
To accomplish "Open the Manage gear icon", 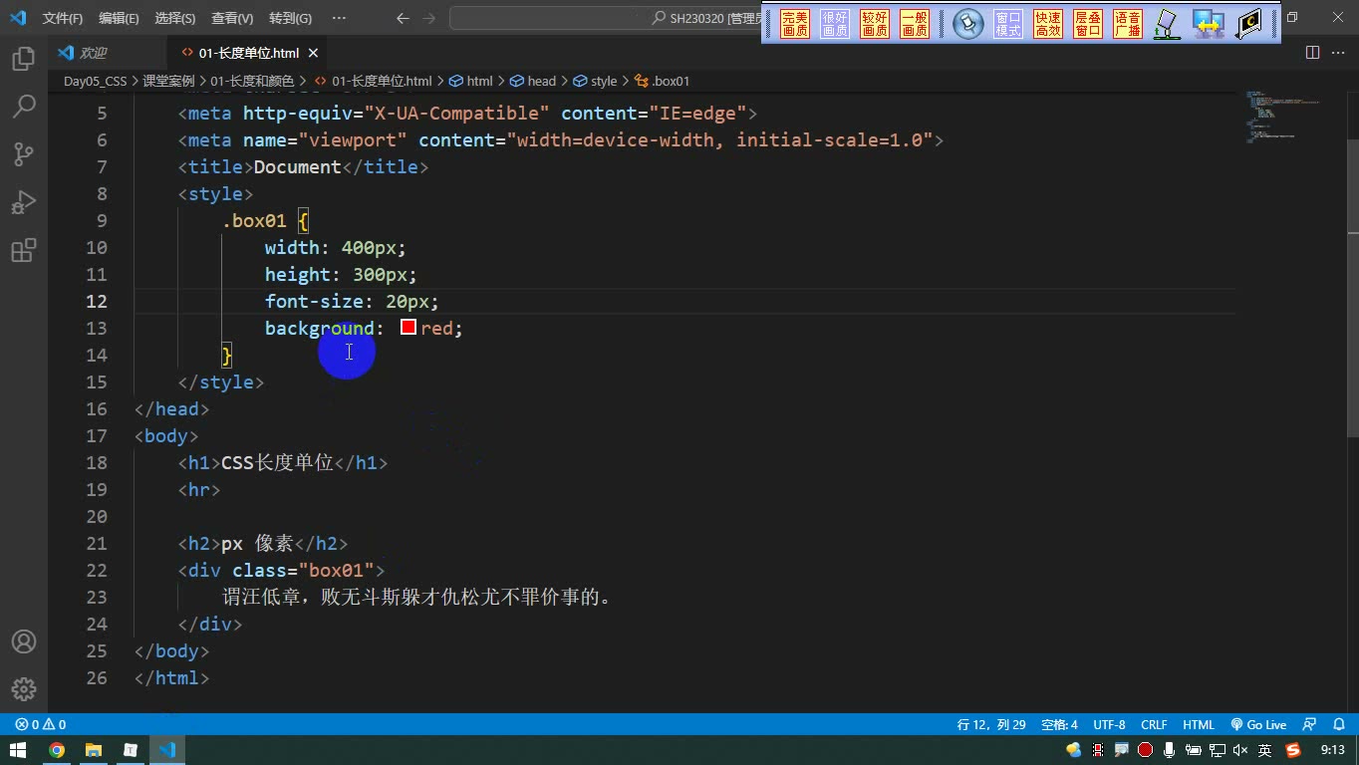I will 24,689.
